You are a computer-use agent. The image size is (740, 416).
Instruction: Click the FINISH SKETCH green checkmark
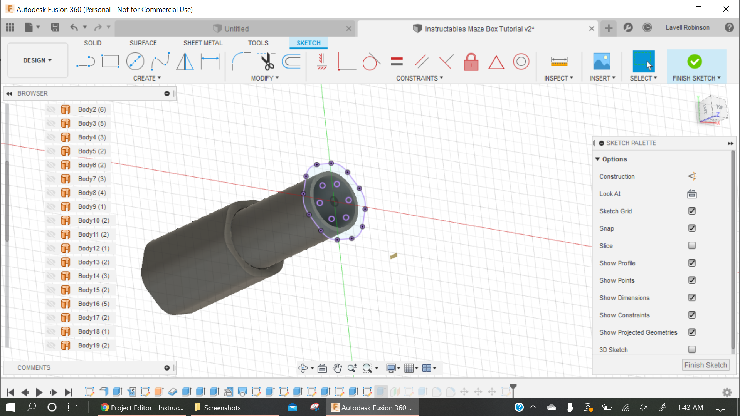695,62
